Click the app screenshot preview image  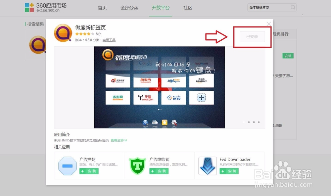tap(160, 87)
